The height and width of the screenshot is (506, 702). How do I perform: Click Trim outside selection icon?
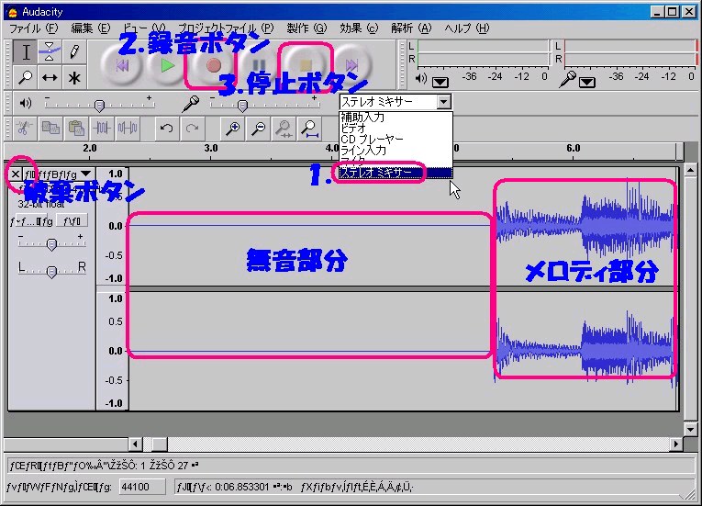102,129
